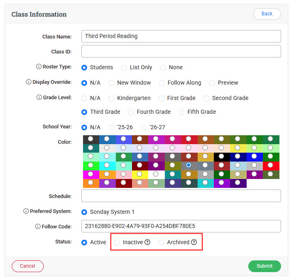The image size is (292, 279).
Task: Open the help question mark beside Inactive
Action: pyautogui.click(x=147, y=242)
